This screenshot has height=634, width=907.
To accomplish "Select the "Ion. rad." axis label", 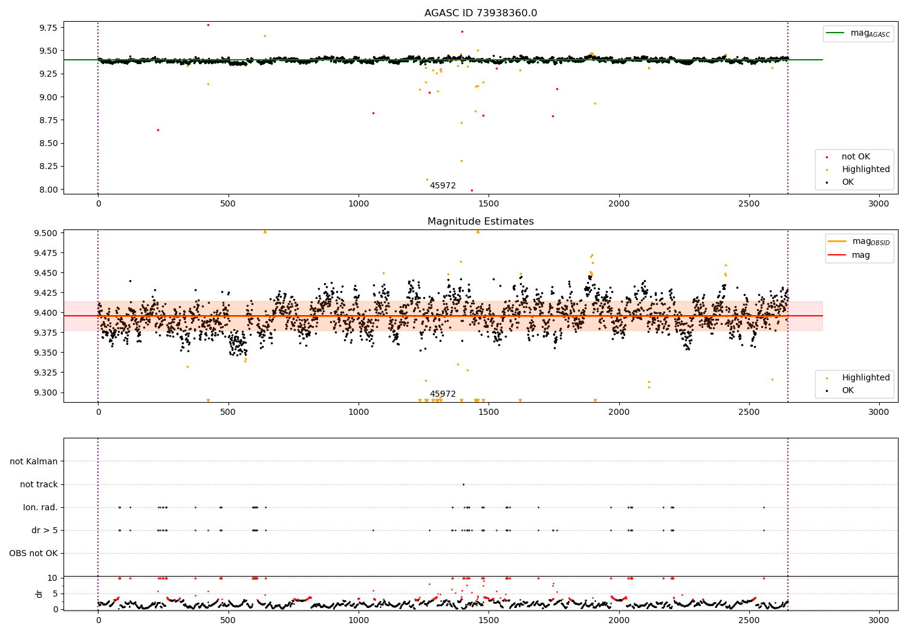I will coord(41,507).
